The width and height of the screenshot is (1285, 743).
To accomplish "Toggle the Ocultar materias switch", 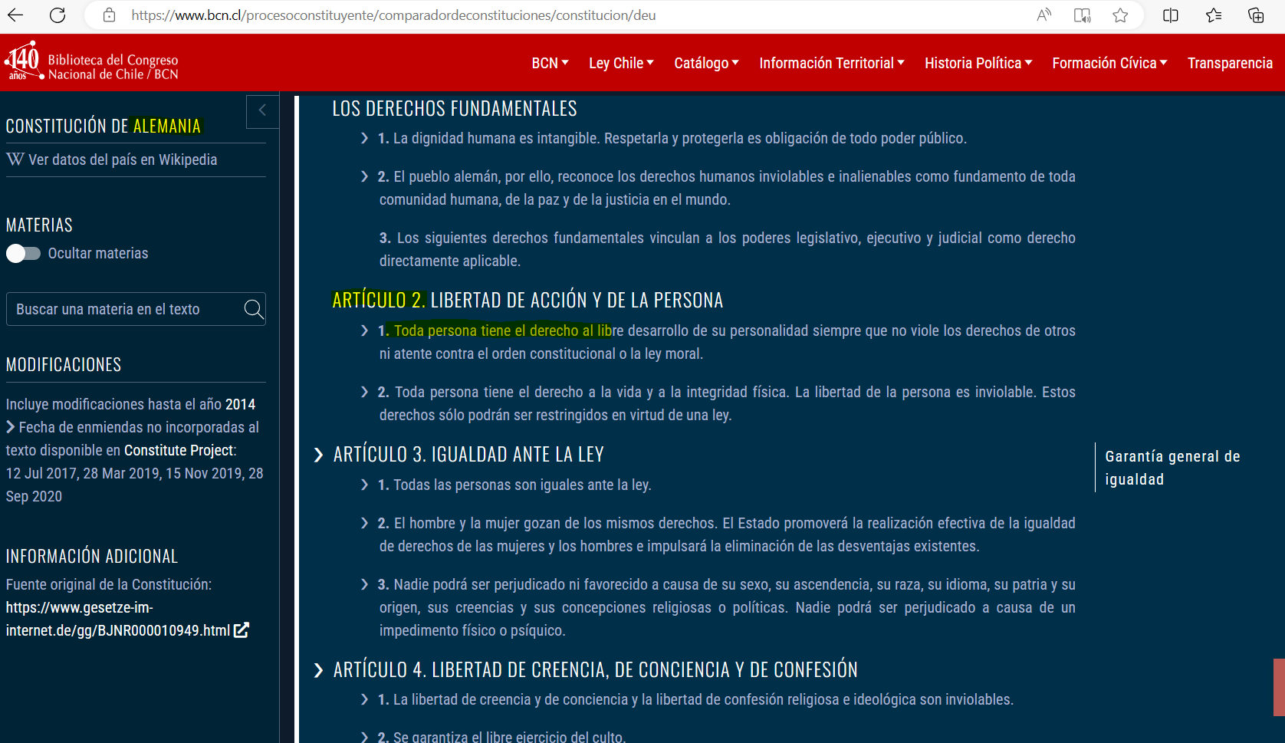I will coord(24,253).
